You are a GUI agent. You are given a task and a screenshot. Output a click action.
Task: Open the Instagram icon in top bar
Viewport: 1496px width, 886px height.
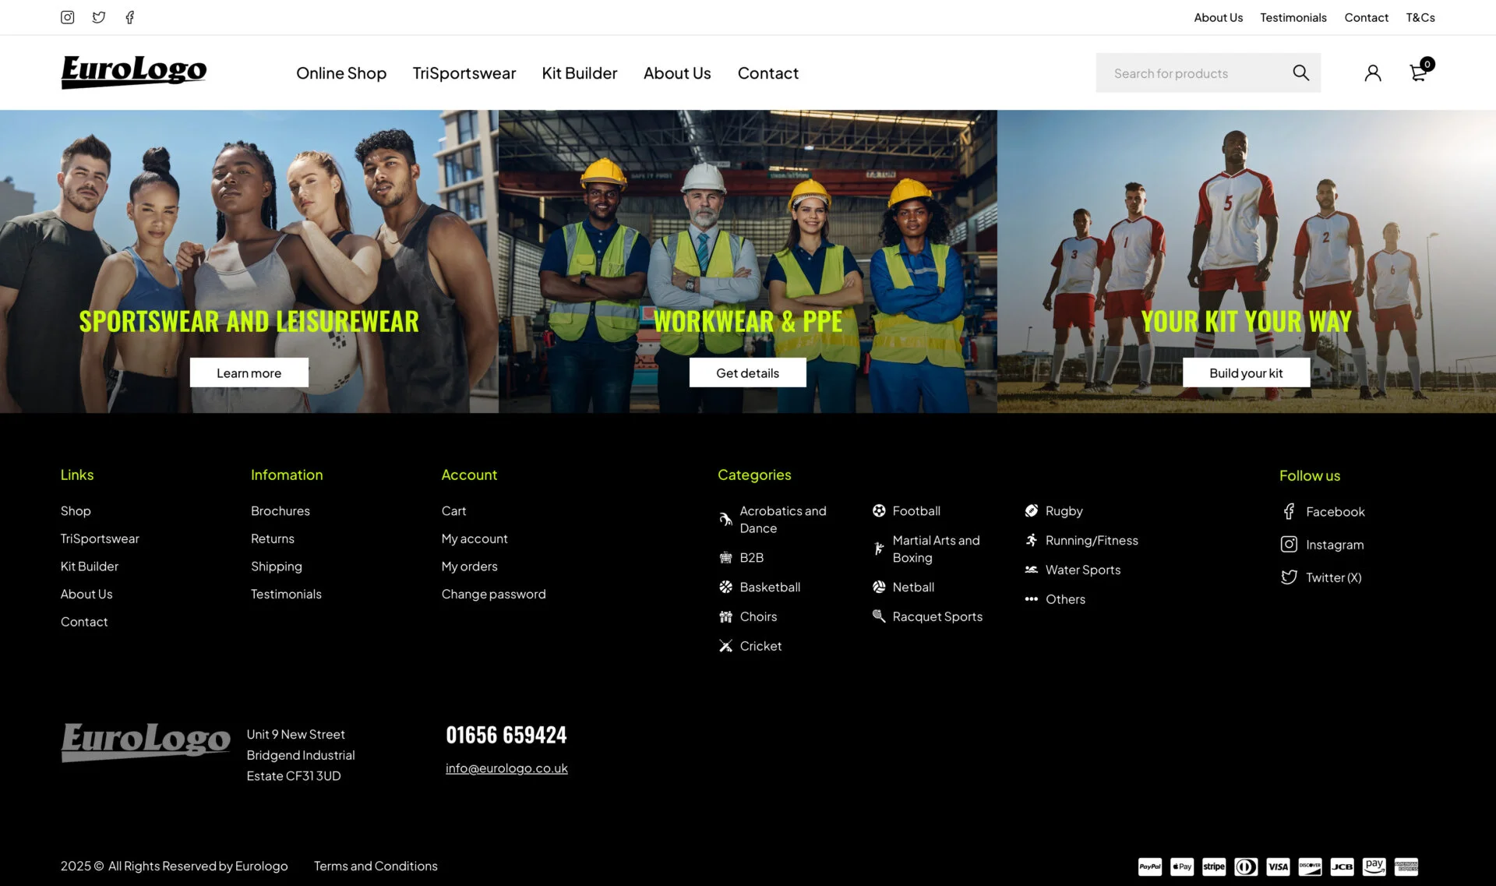(68, 17)
